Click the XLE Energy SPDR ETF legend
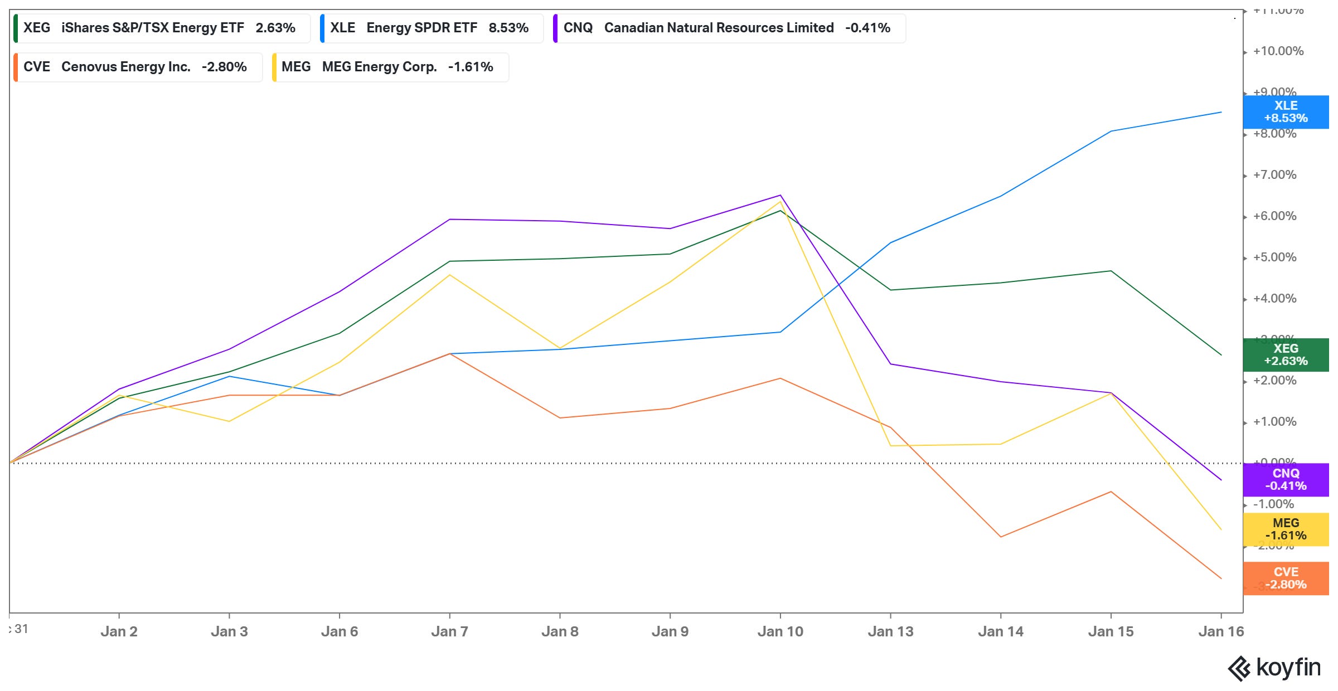1338x691 pixels. 430,28
